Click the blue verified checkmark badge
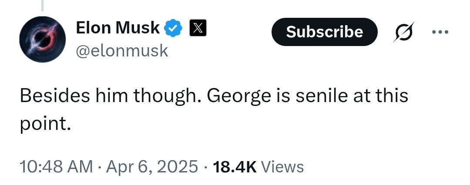The image size is (470, 185). pos(173,28)
